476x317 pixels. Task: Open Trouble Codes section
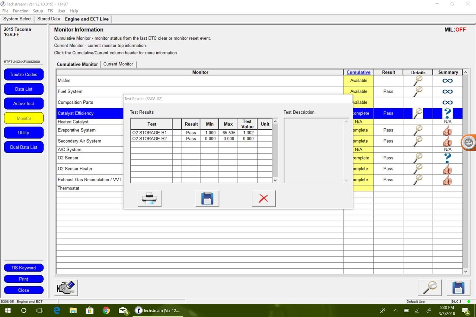(23, 75)
